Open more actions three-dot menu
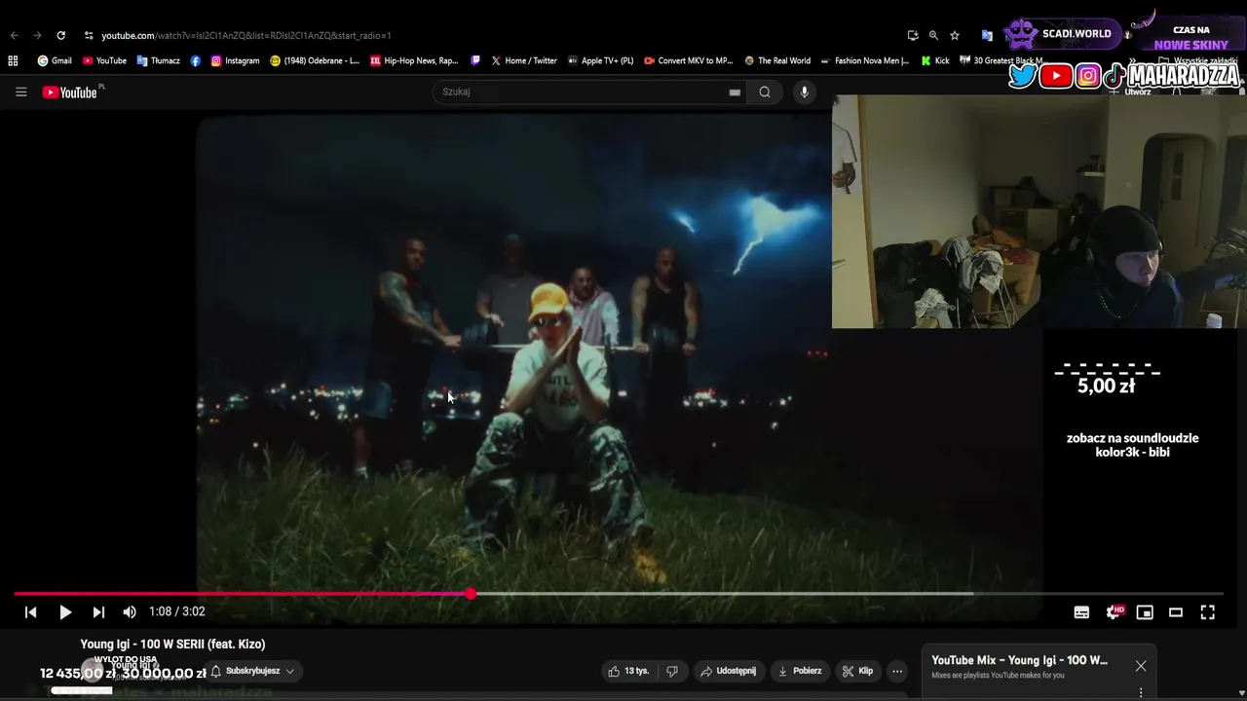The image size is (1247, 701). click(897, 671)
